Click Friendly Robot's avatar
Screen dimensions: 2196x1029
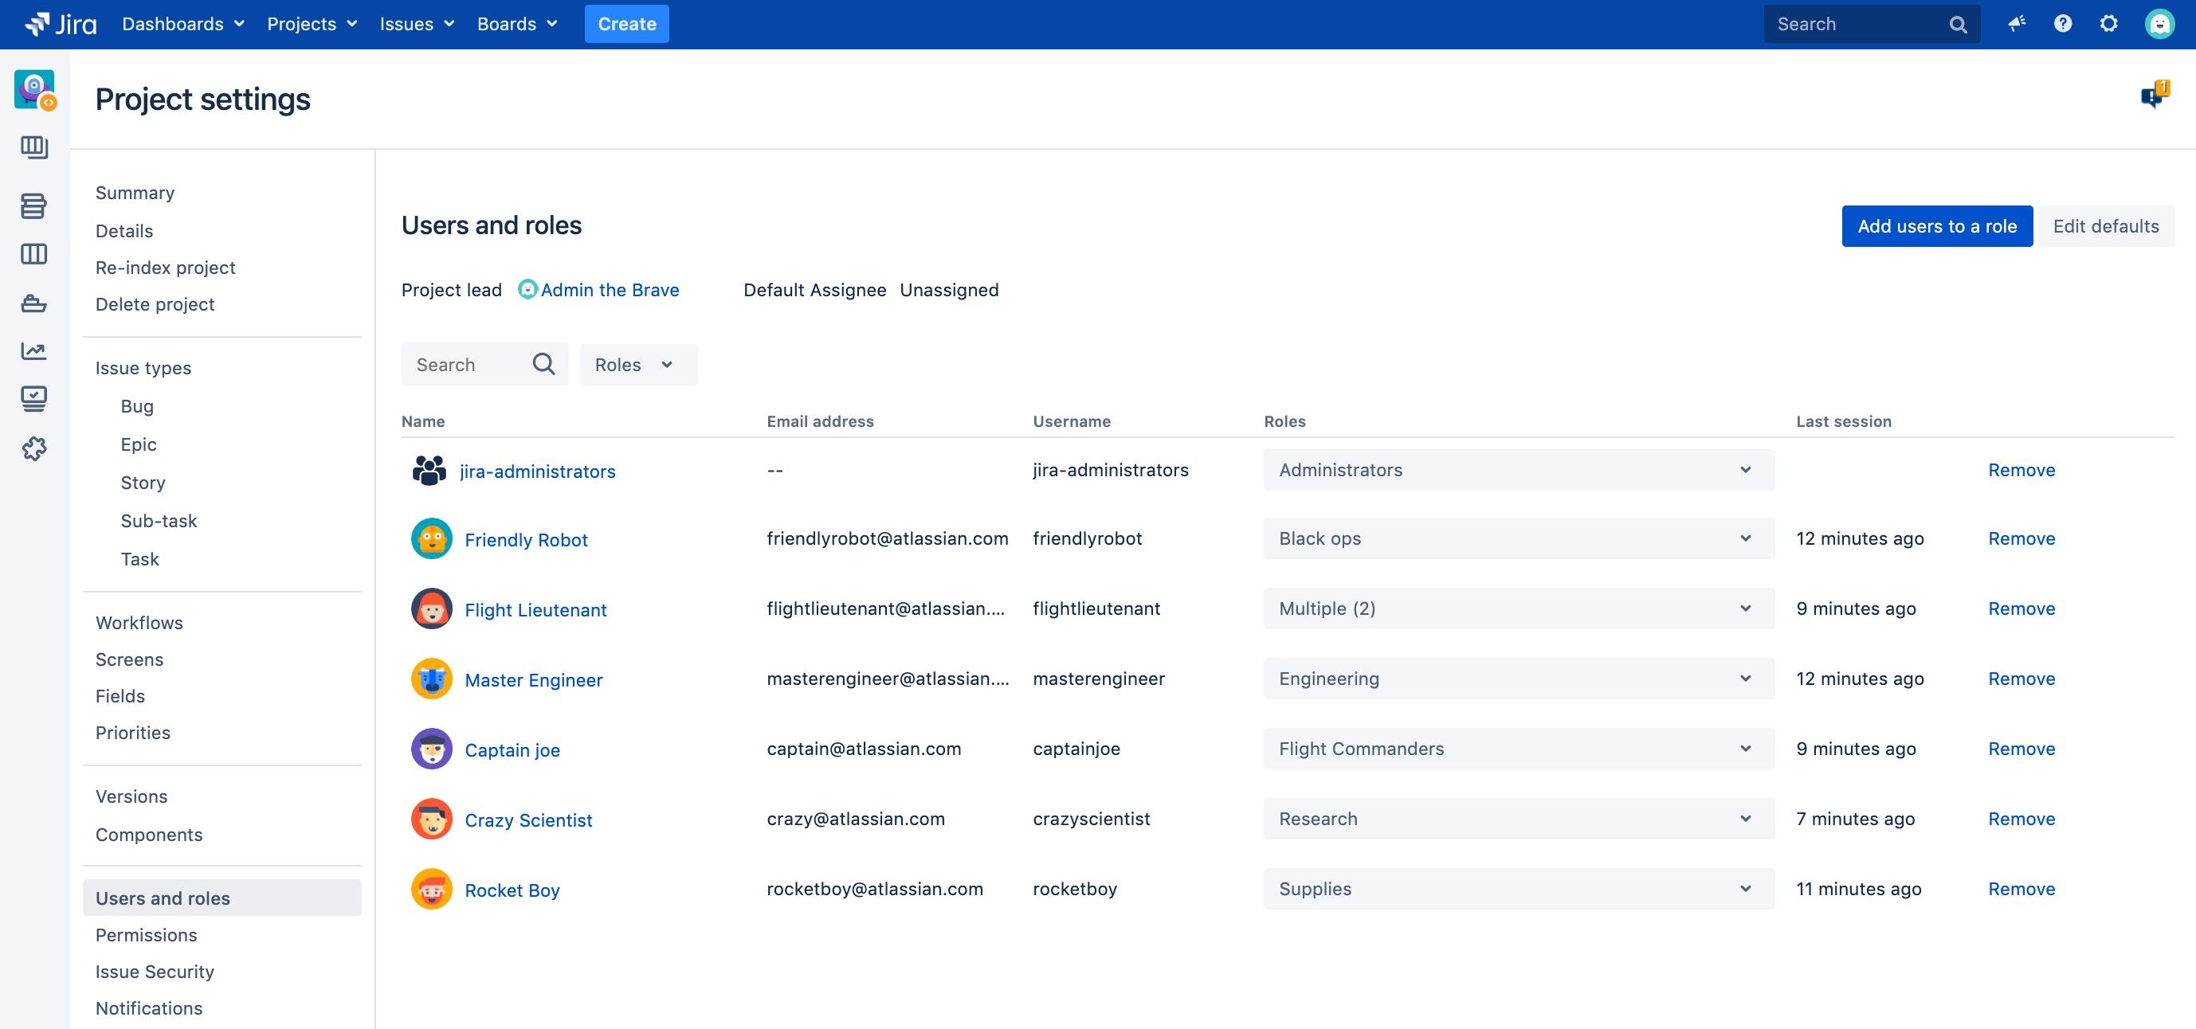[432, 538]
